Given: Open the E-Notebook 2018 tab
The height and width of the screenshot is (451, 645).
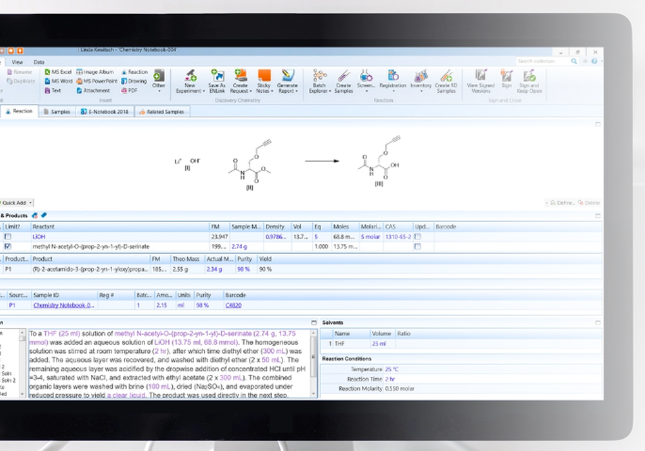Looking at the screenshot, I should (x=106, y=111).
